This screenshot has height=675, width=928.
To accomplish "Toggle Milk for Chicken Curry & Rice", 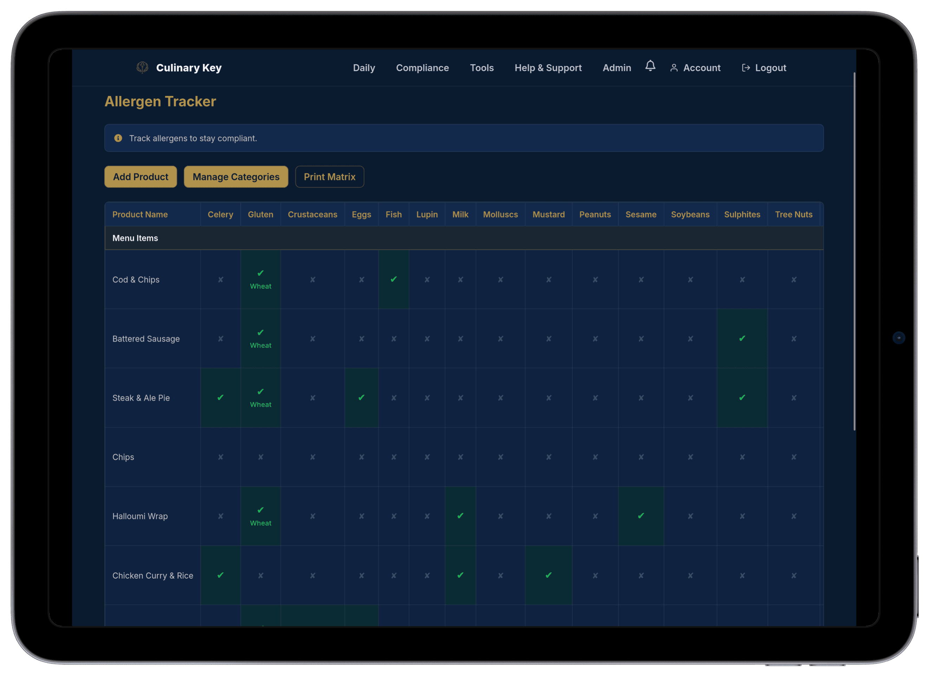I will pyautogui.click(x=460, y=576).
